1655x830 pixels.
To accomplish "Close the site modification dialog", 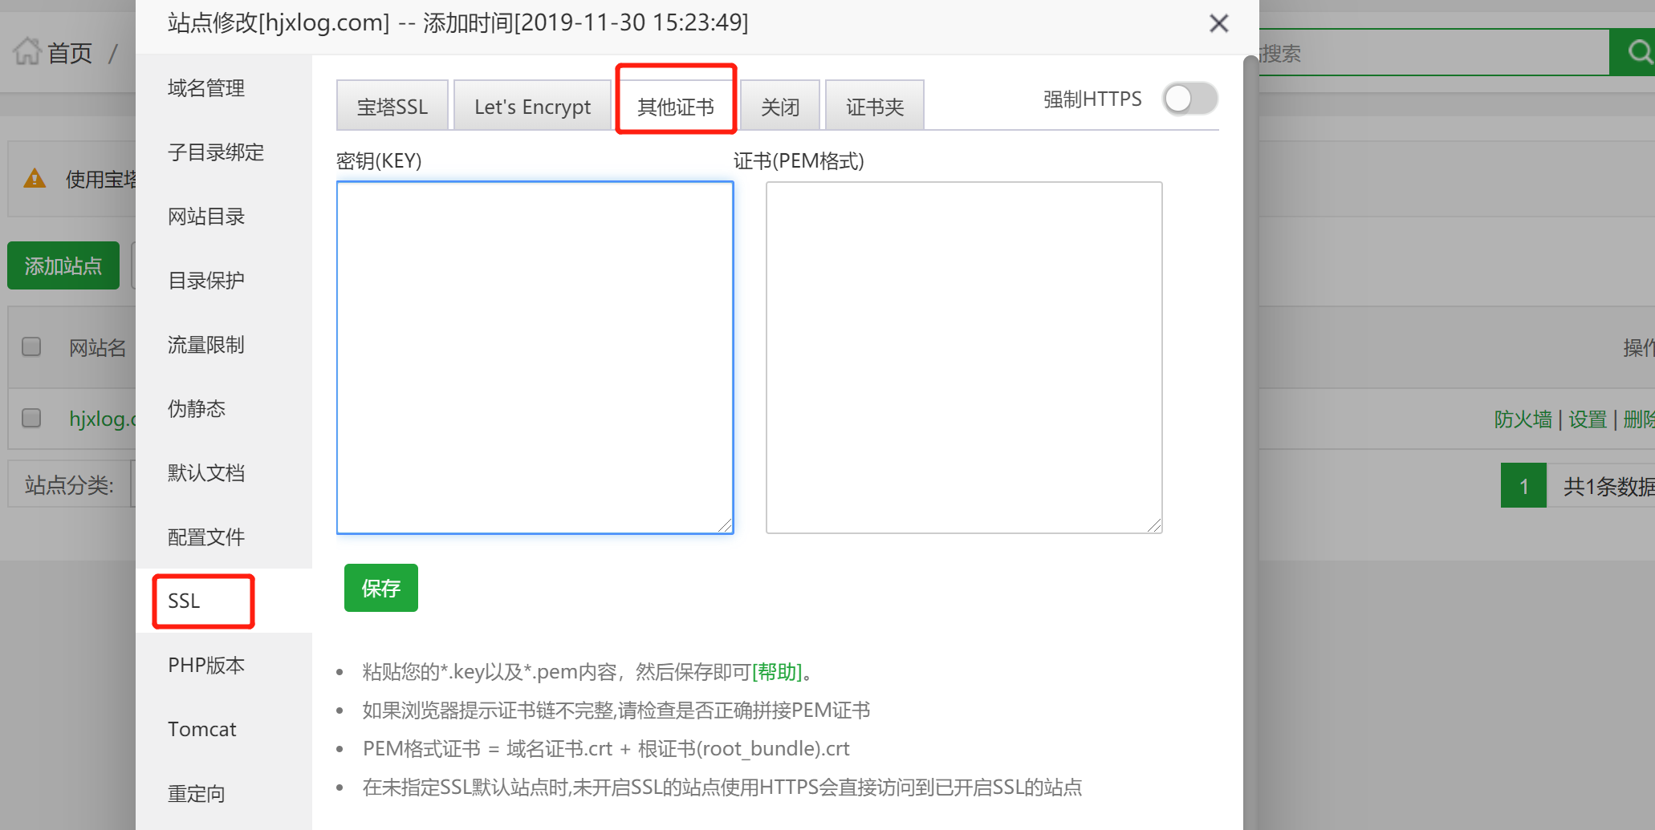I will pyautogui.click(x=1218, y=23).
